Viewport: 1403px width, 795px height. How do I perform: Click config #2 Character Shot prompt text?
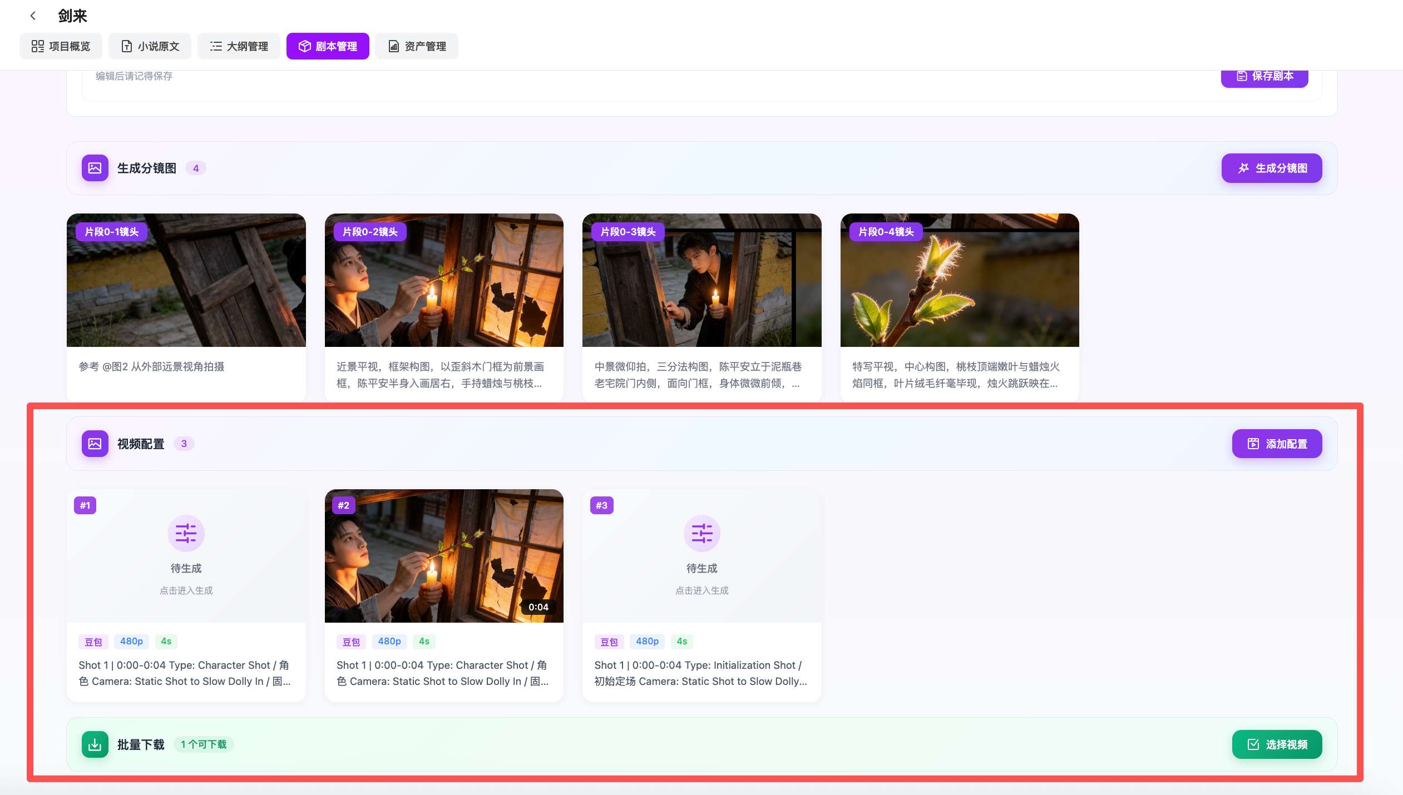pyautogui.click(x=443, y=673)
